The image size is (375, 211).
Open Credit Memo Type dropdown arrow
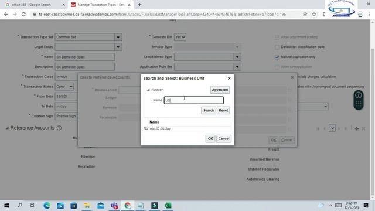tap(237, 57)
